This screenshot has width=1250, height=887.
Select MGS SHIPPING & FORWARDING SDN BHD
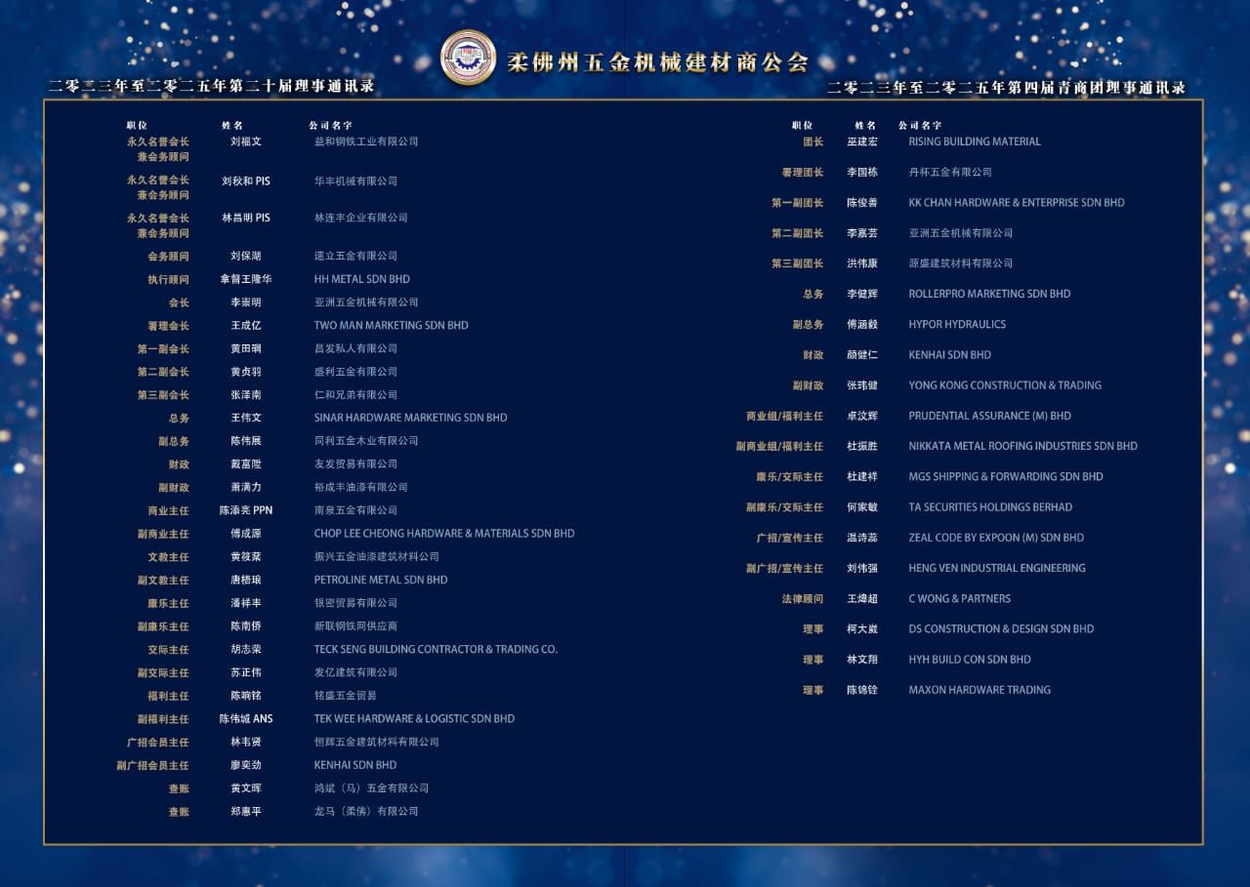(x=1005, y=476)
